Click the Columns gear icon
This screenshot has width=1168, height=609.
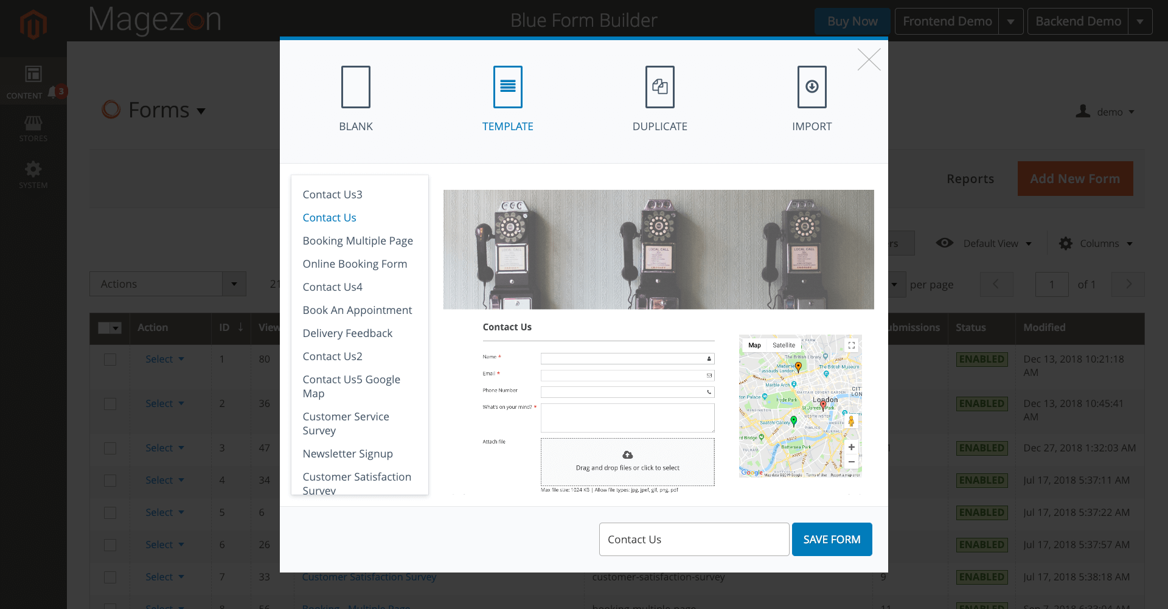[x=1066, y=243]
